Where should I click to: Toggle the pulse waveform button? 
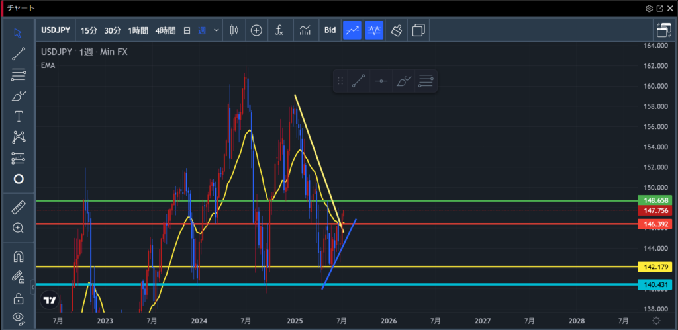(374, 30)
